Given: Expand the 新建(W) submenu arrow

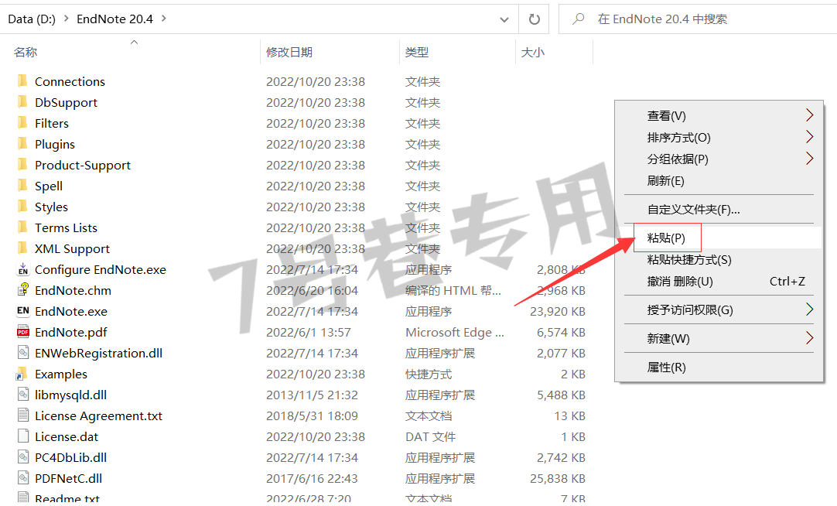Looking at the screenshot, I should 809,338.
